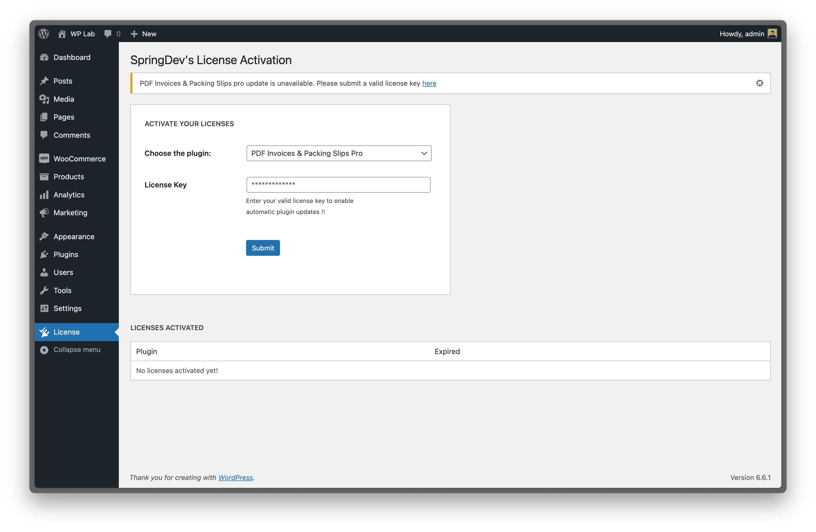
Task: Click the 'Expired' column header
Action: [x=447, y=351]
